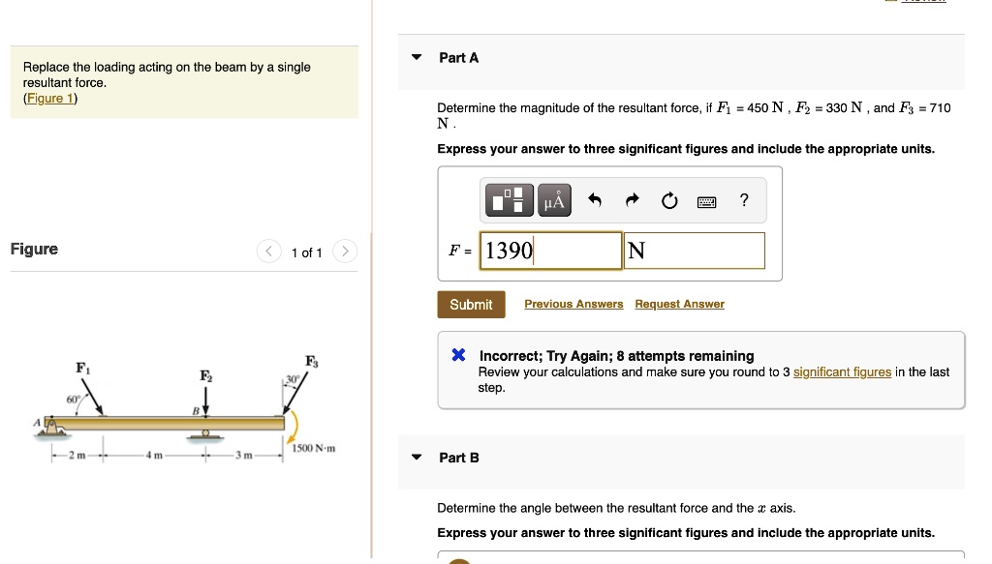Click the Request Answer link

(679, 304)
